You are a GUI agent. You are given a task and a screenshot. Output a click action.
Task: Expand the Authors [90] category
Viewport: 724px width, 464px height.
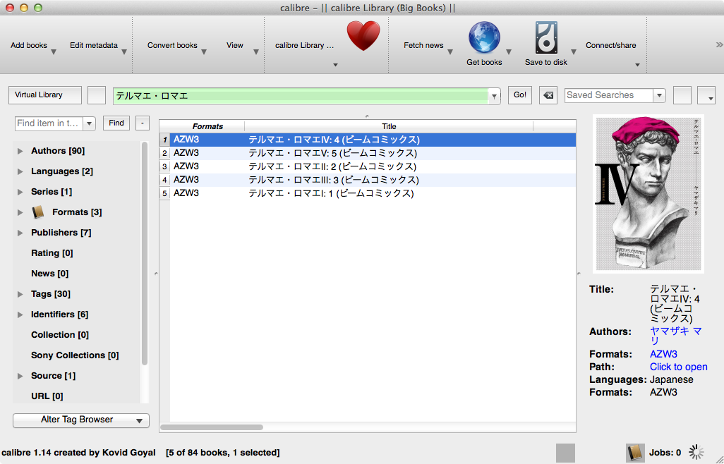[20, 151]
